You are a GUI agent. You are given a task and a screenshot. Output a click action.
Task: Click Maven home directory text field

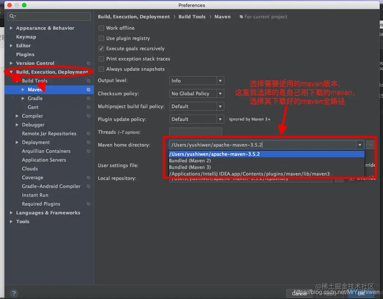(x=262, y=145)
